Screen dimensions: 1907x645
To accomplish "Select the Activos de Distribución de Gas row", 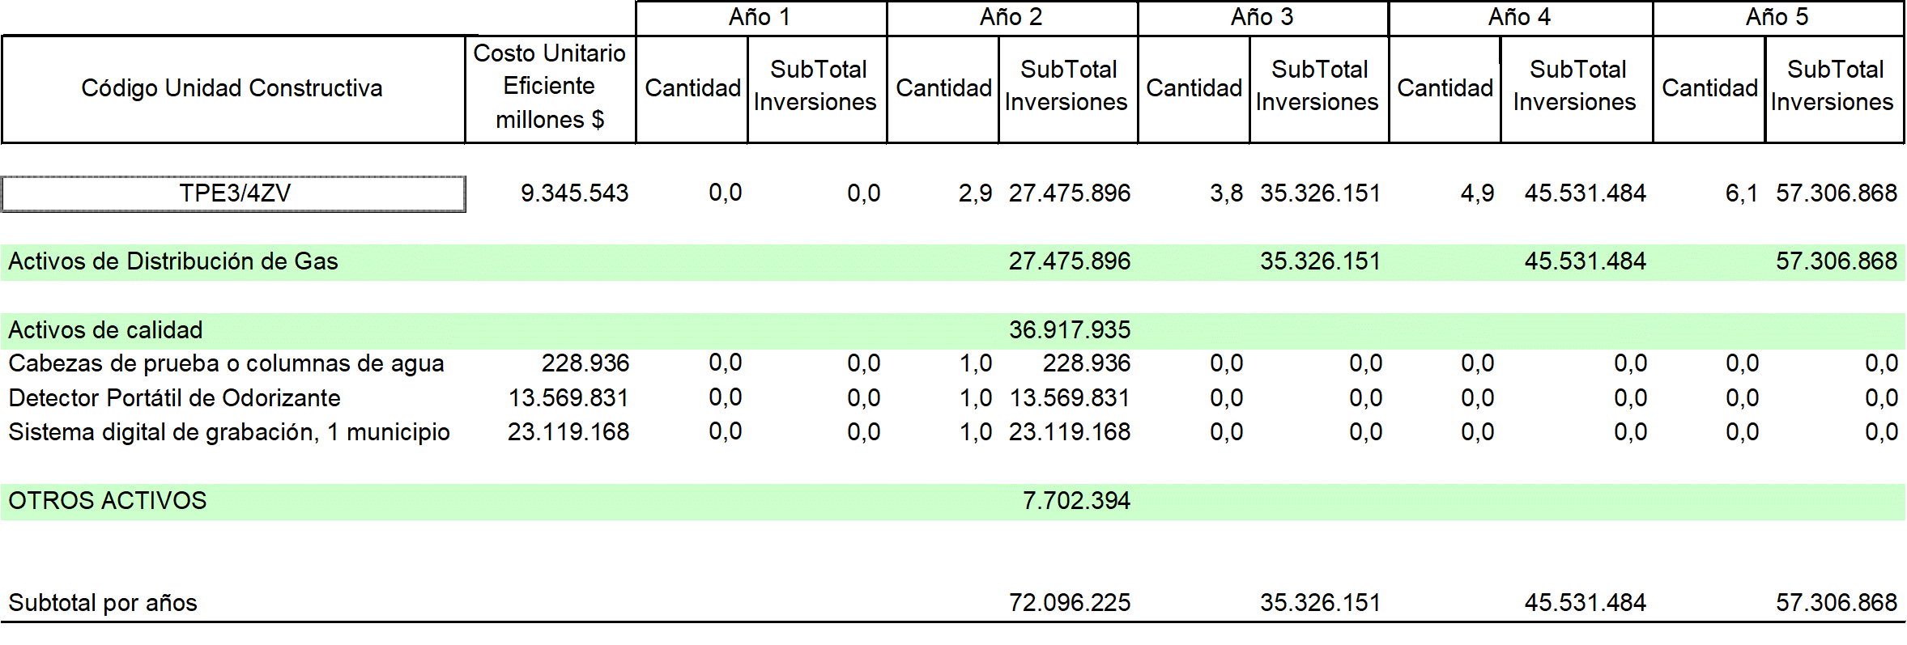I will coord(173,261).
